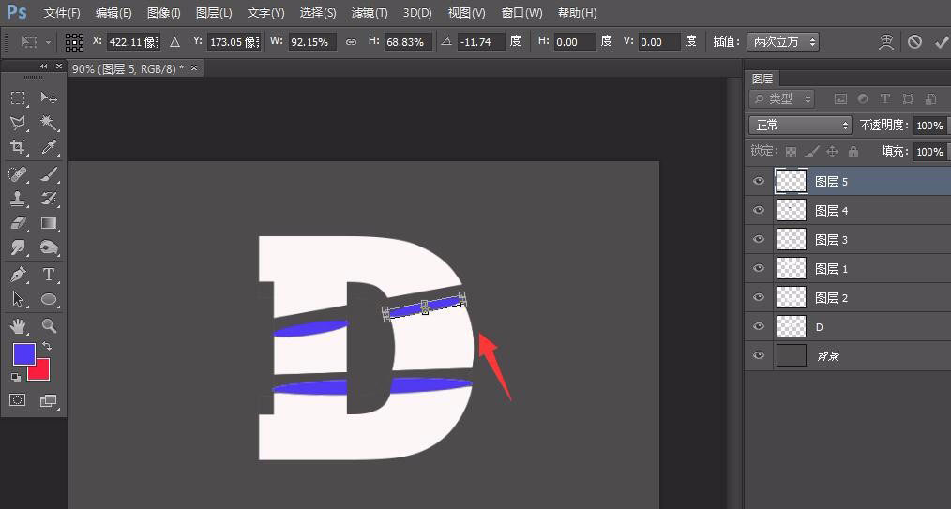Select the Healing Brush bandage tool

18,174
